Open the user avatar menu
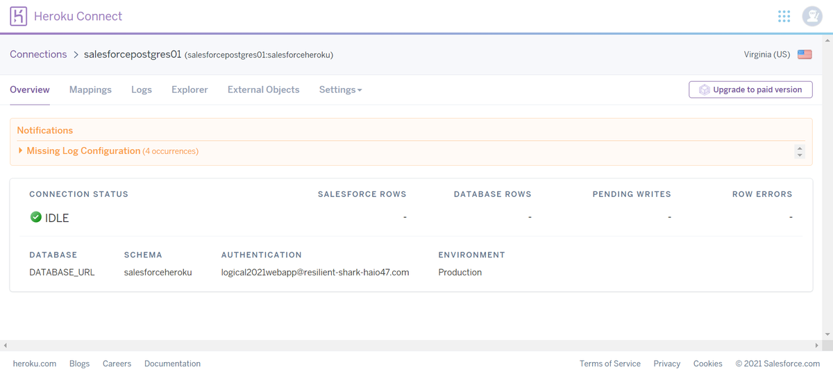Viewport: 833px width, 376px height. (812, 16)
